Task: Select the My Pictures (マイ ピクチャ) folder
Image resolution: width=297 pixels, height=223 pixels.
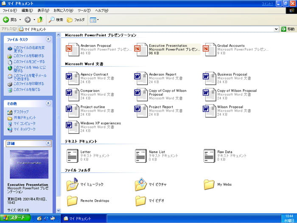Action: [x=141, y=184]
